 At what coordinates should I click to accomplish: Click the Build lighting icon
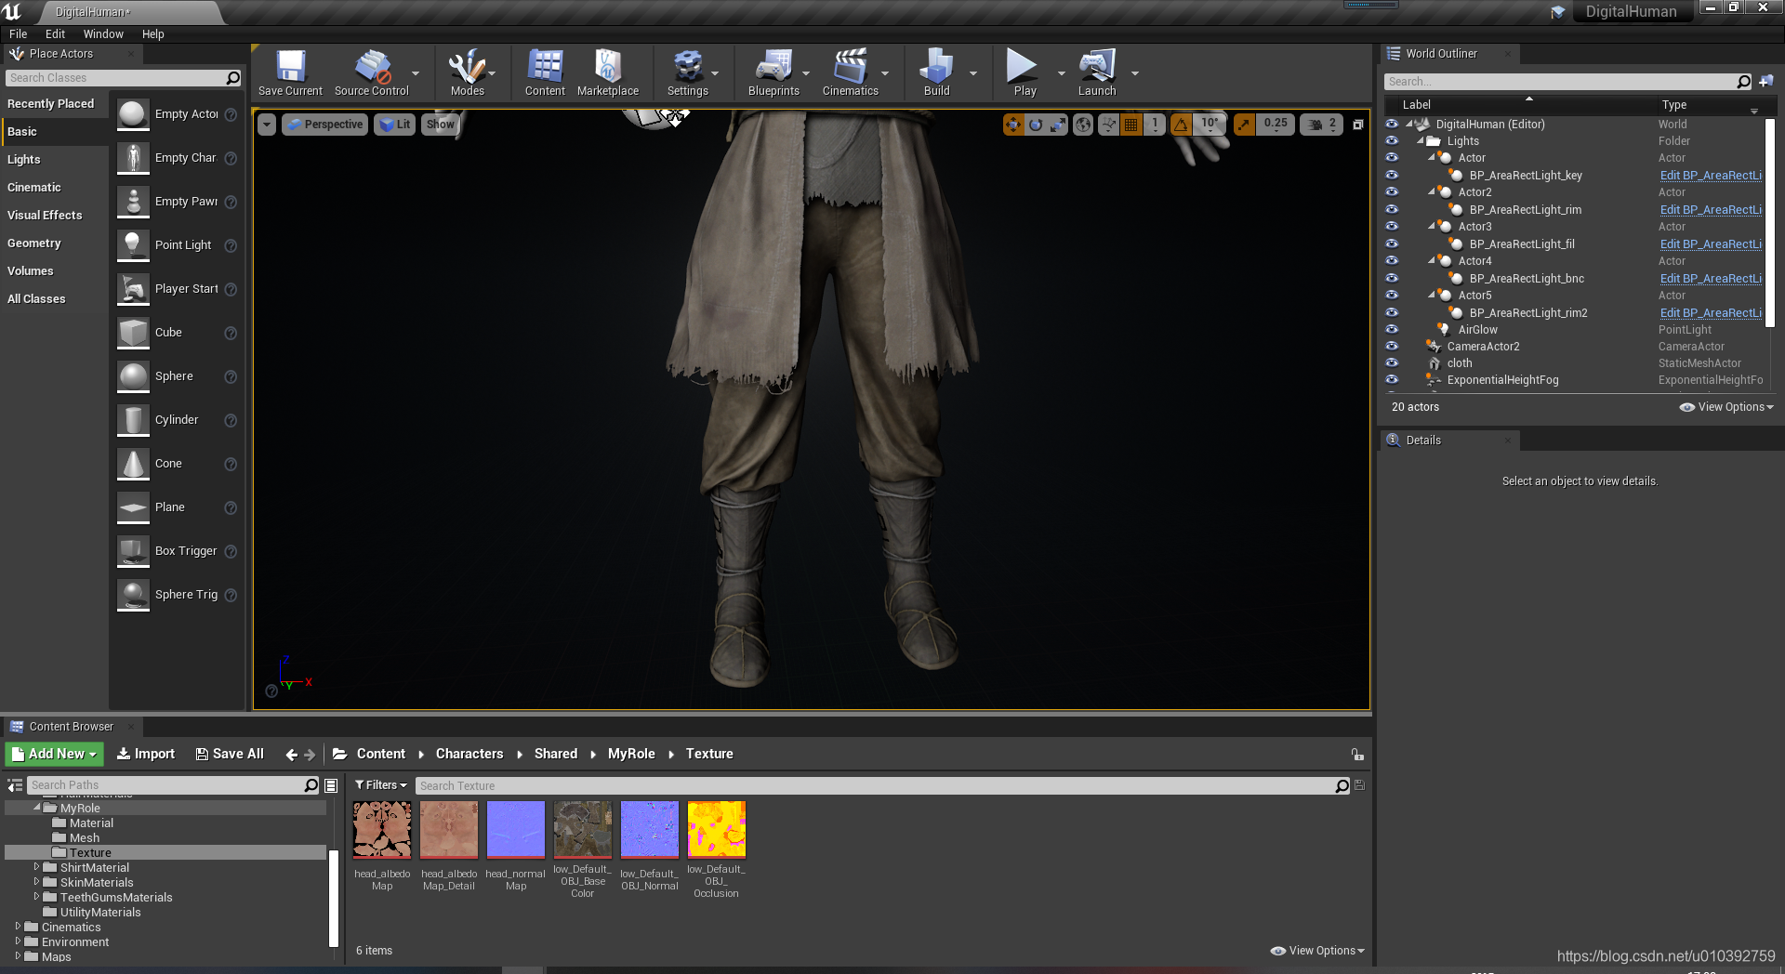937,72
